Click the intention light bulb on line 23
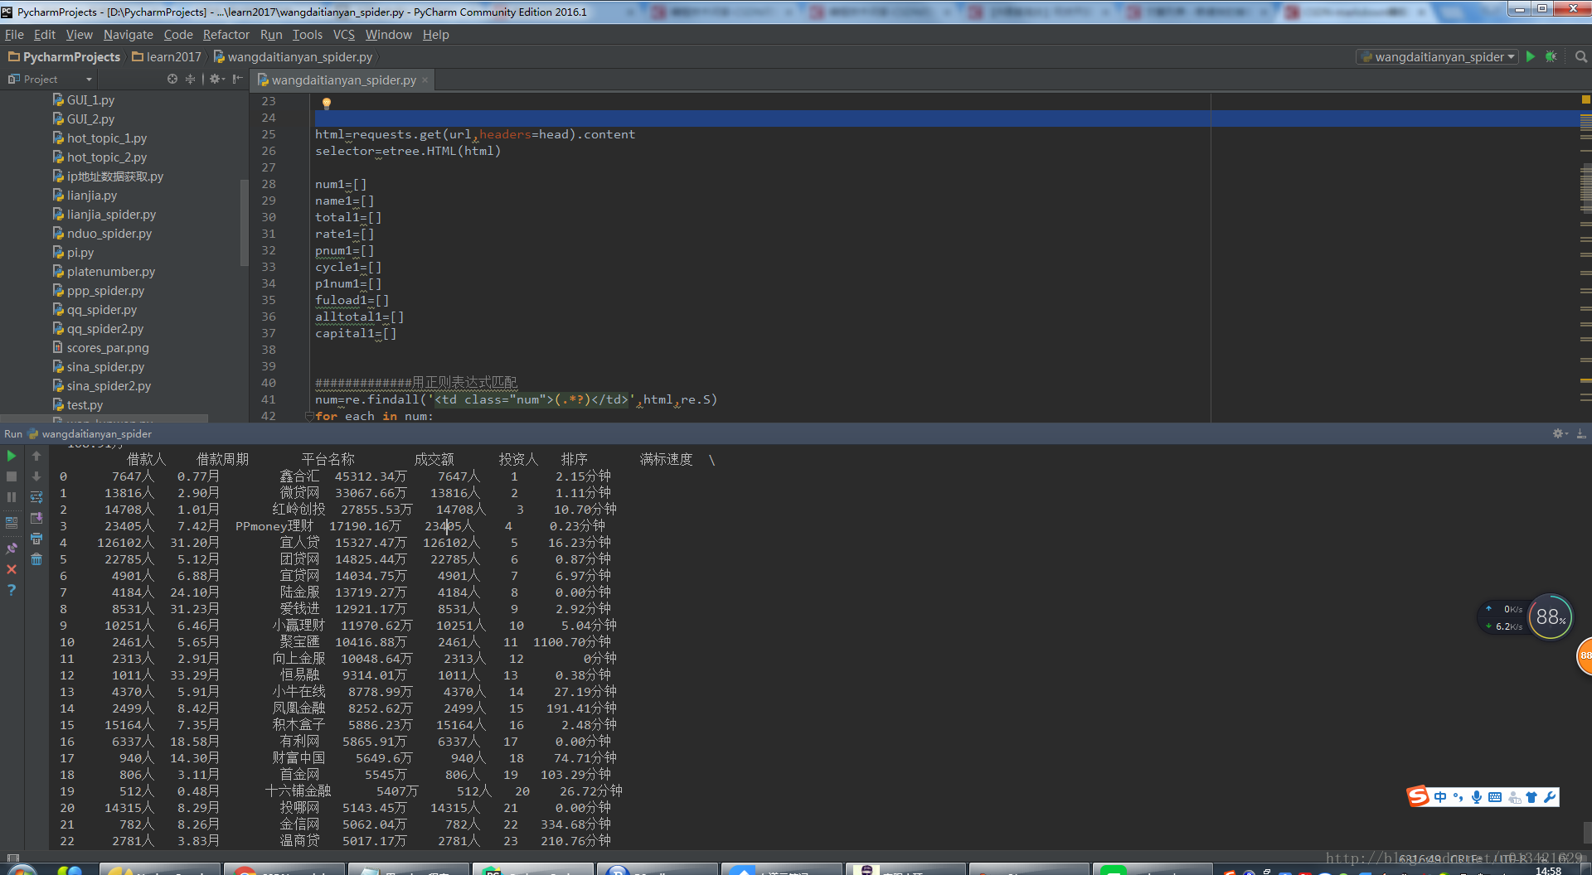The height and width of the screenshot is (875, 1592). coord(327,104)
